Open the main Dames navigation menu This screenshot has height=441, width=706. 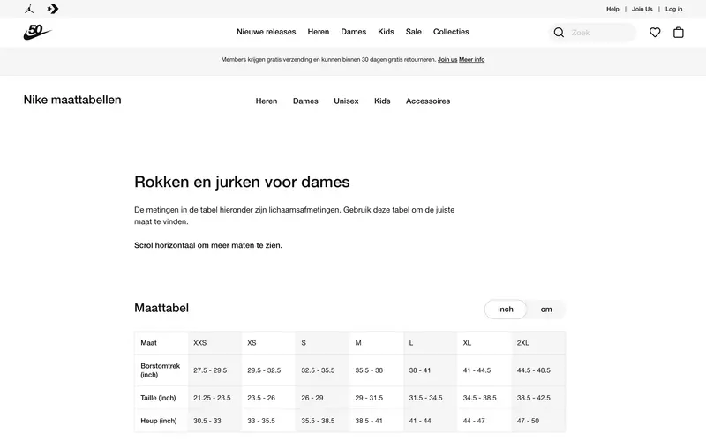[354, 32]
